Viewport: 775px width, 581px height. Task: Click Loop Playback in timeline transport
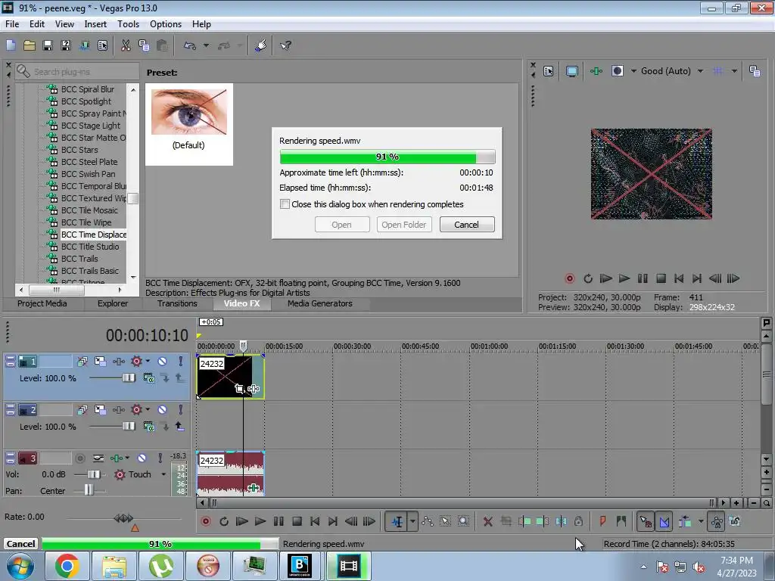[x=224, y=521]
